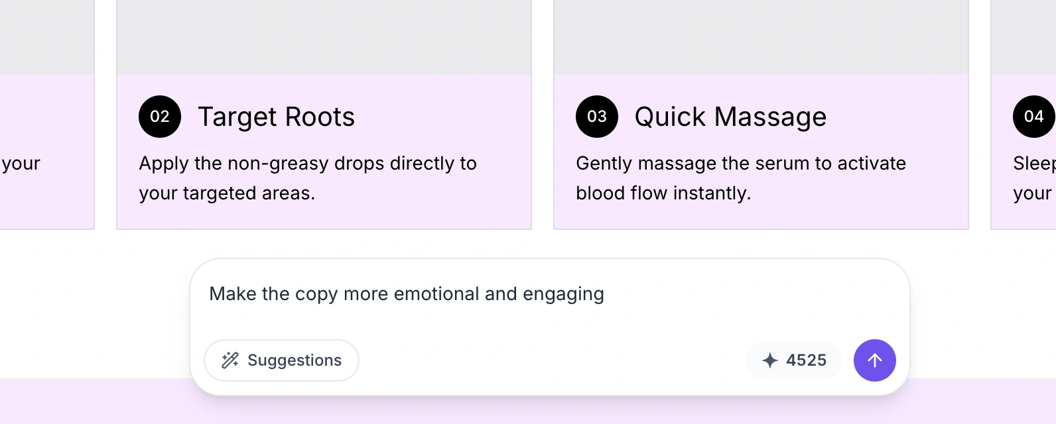
Task: Click the 4525 credits counter
Action: pos(806,360)
